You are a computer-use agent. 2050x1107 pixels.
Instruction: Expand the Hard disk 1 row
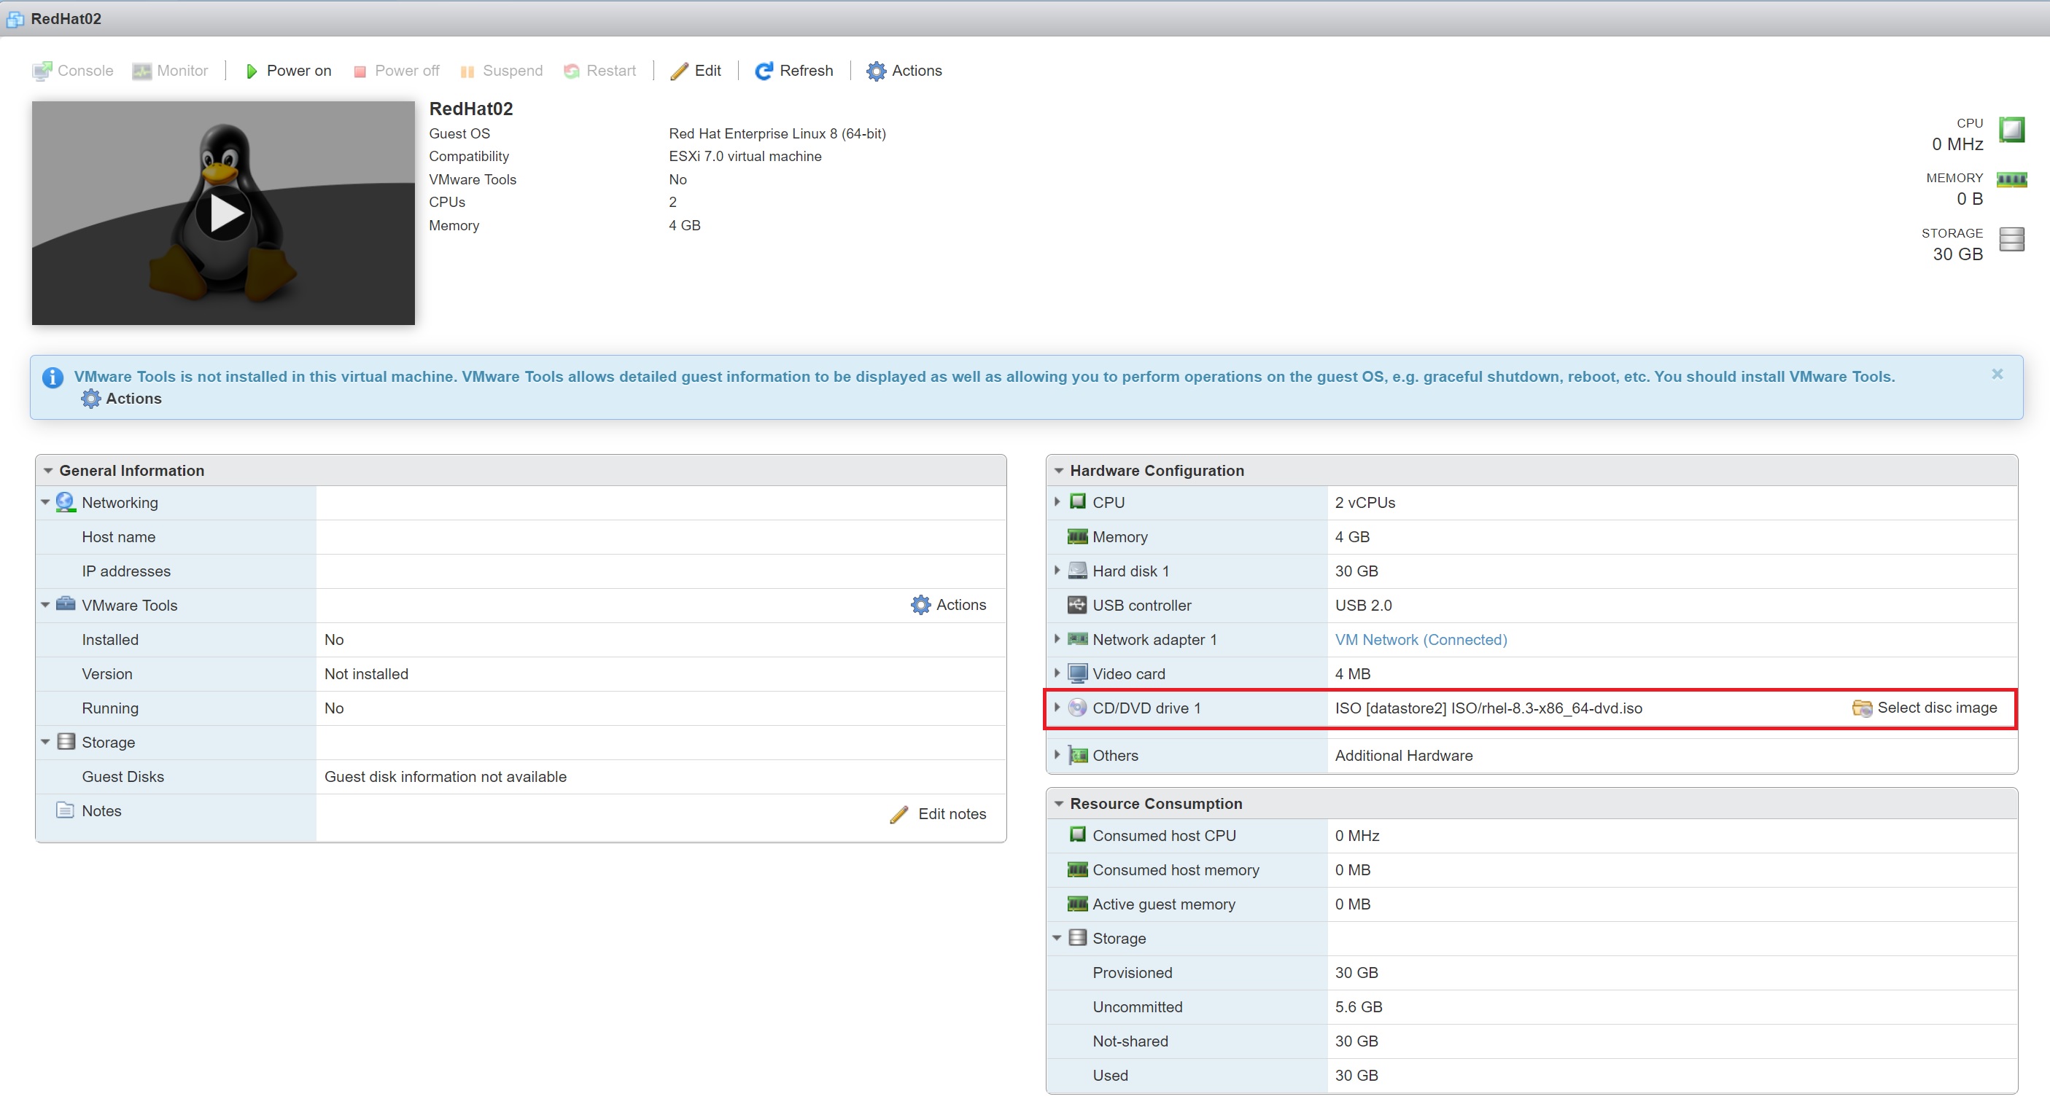[x=1057, y=570]
